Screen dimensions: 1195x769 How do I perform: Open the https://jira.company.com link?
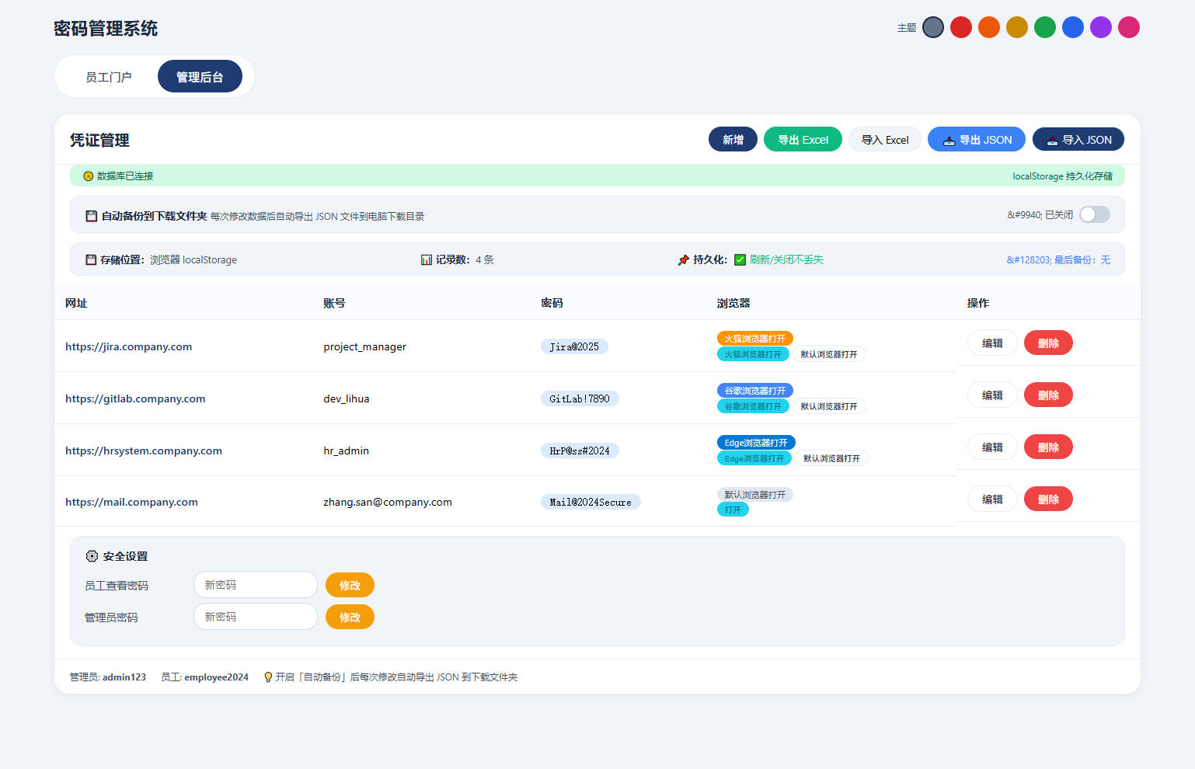click(129, 346)
